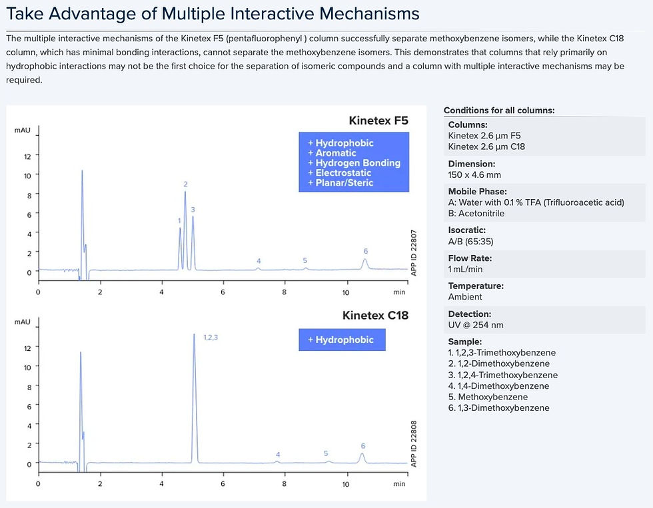
Task: Click the 'Kinetex F5' chromatogram title
Action: [x=378, y=121]
